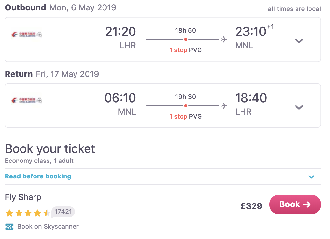Expand the outbound flight details chevron

[299, 41]
